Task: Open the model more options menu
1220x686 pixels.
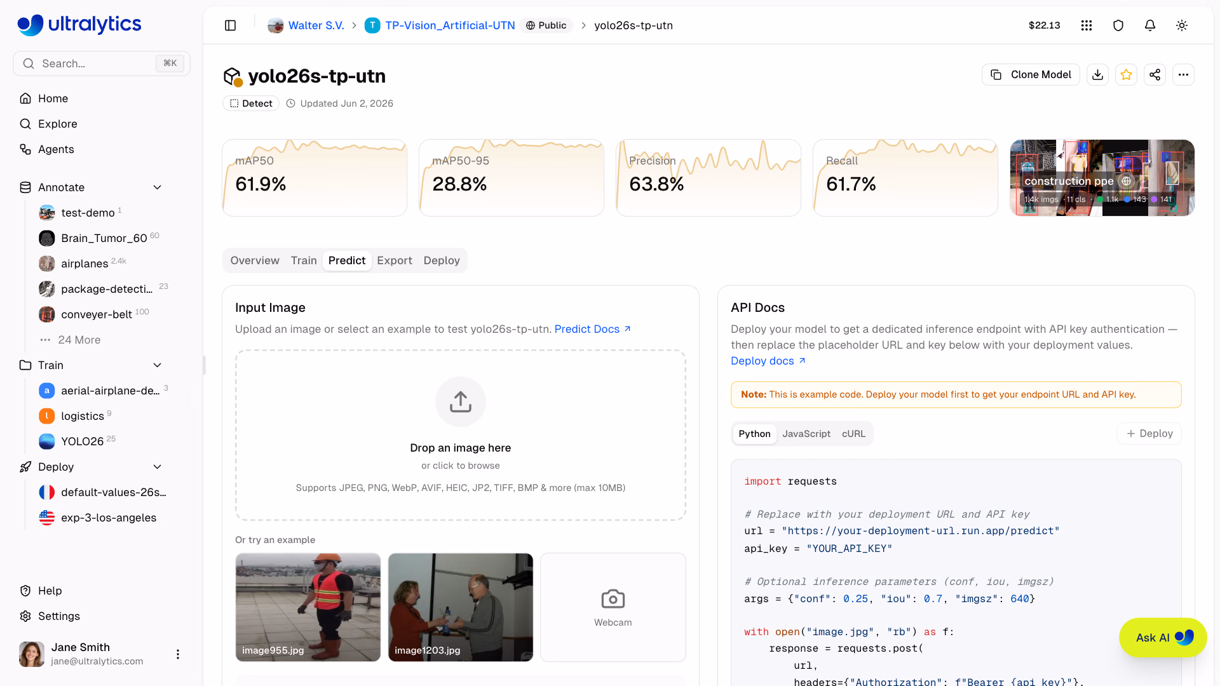Action: pyautogui.click(x=1183, y=75)
